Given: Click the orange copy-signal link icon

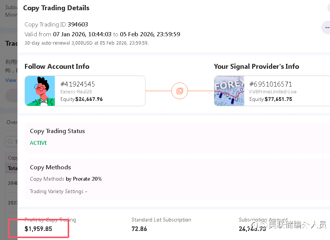Looking at the screenshot, I should pos(180,91).
